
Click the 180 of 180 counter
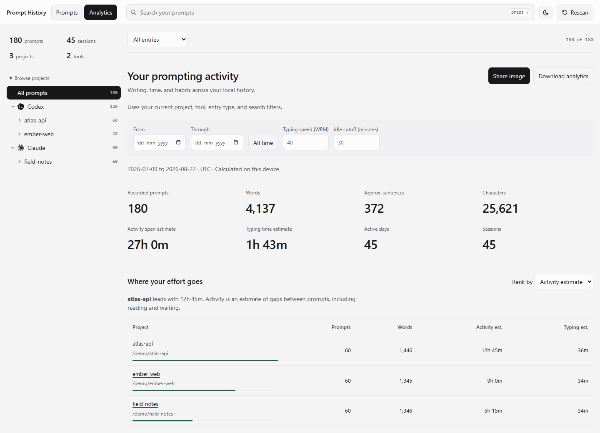click(580, 40)
